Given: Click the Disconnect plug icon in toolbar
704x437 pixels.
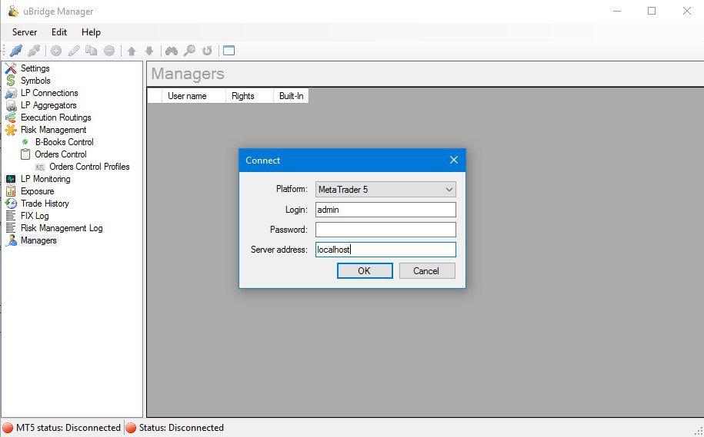Looking at the screenshot, I should [34, 51].
